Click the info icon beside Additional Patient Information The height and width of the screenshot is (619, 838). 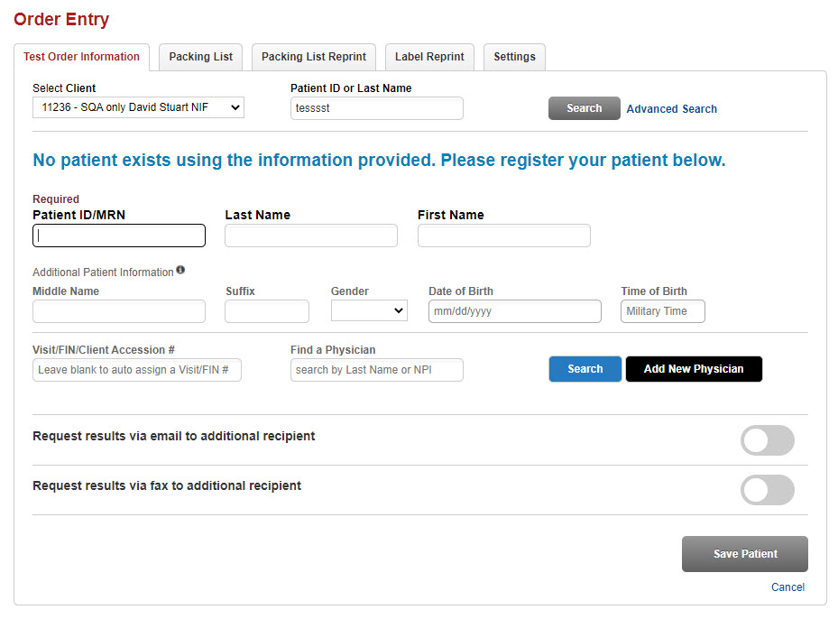[180, 270]
